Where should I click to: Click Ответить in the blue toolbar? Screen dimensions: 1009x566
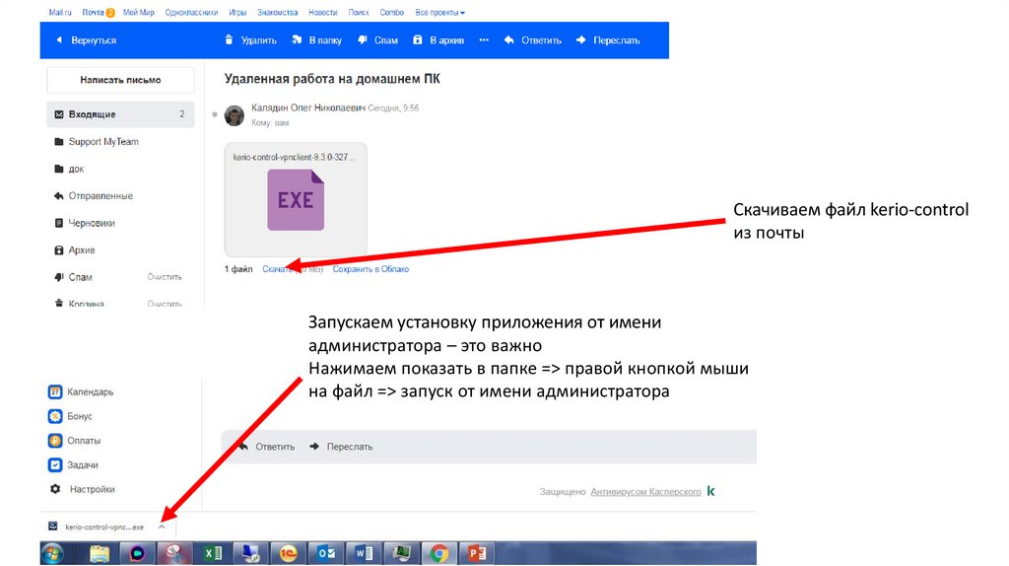(533, 39)
